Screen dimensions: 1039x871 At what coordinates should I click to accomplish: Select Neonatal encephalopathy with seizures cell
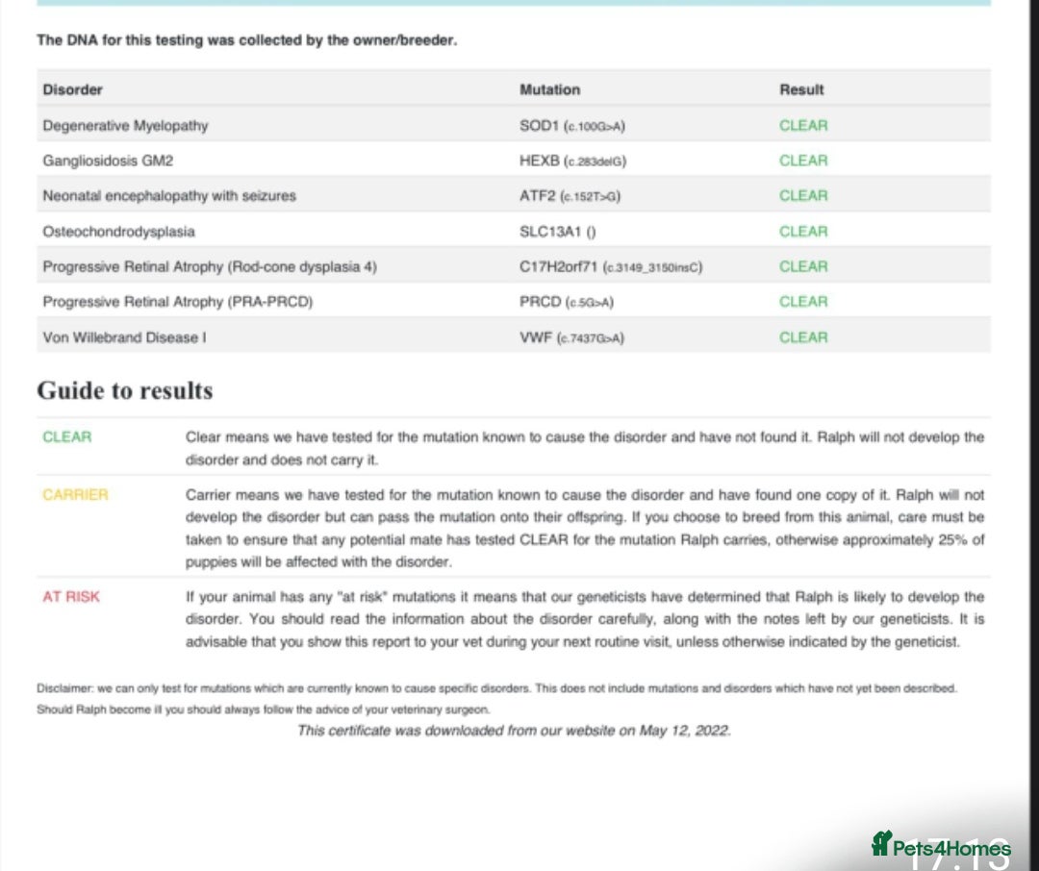[169, 195]
